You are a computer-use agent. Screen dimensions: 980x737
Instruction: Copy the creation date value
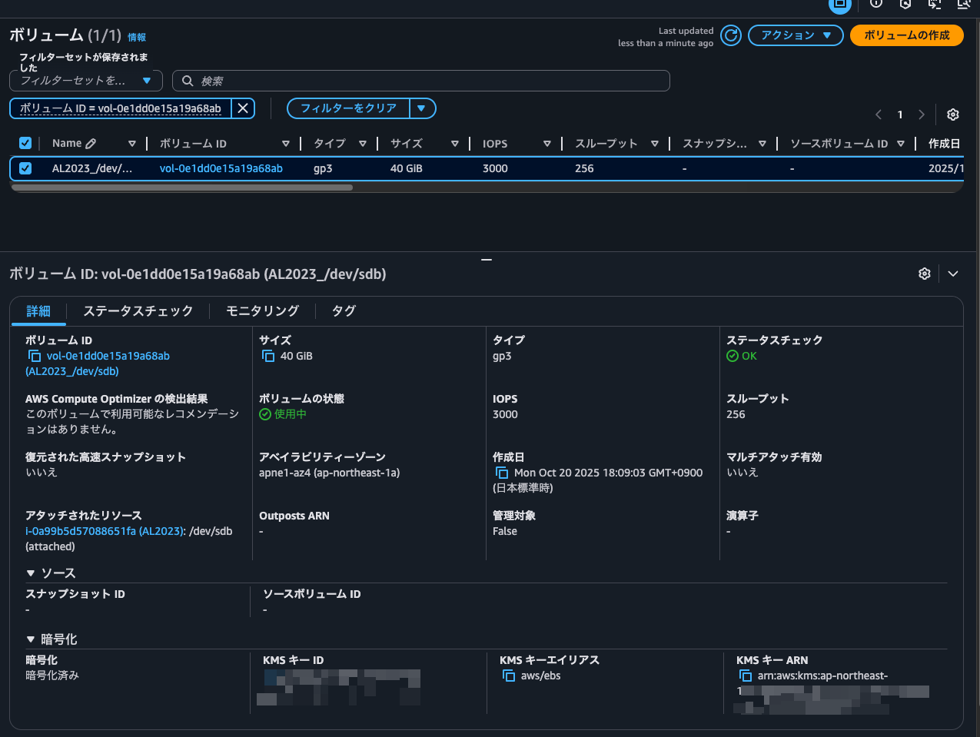502,473
